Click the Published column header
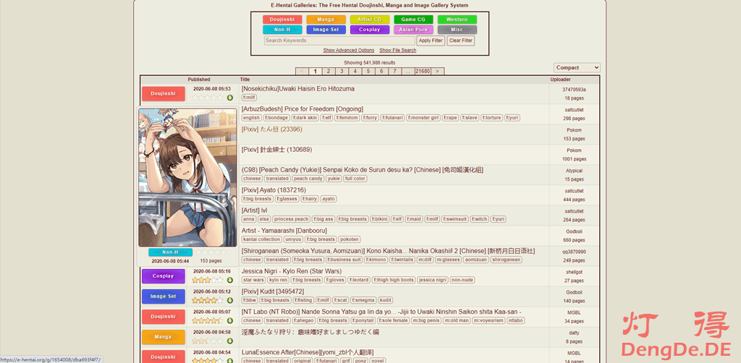 pos(199,80)
